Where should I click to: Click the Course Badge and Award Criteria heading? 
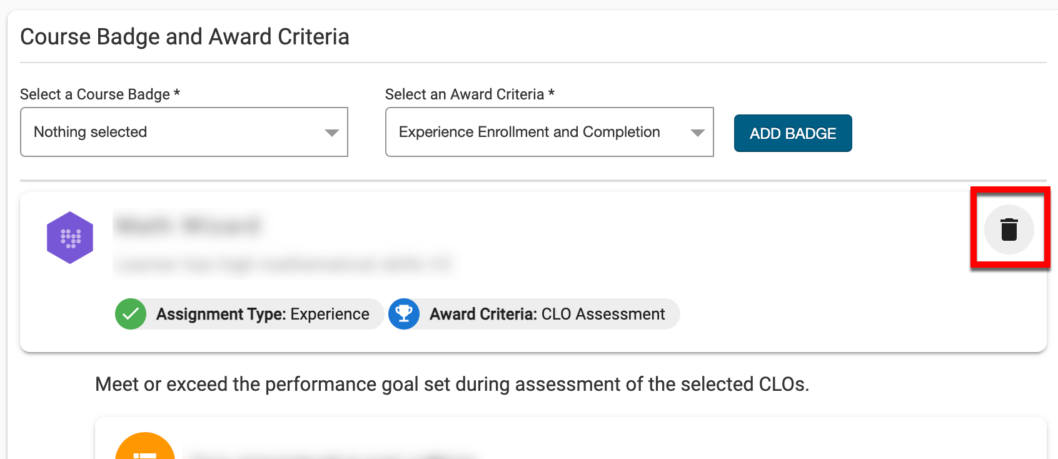(x=184, y=37)
